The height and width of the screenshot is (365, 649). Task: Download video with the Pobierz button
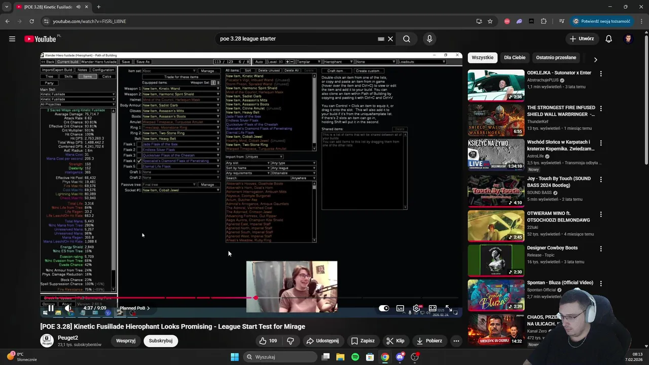pyautogui.click(x=429, y=341)
